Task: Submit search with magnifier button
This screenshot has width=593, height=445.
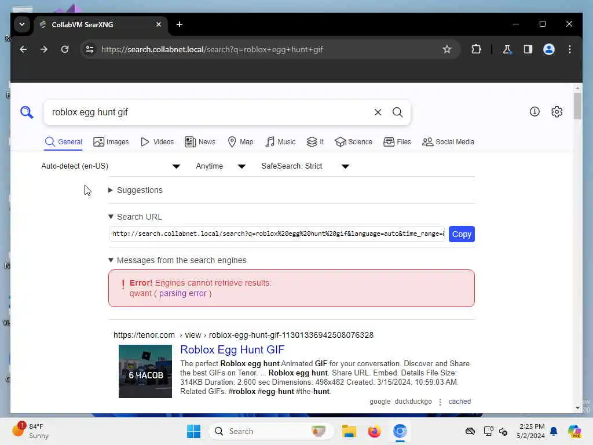Action: click(397, 112)
